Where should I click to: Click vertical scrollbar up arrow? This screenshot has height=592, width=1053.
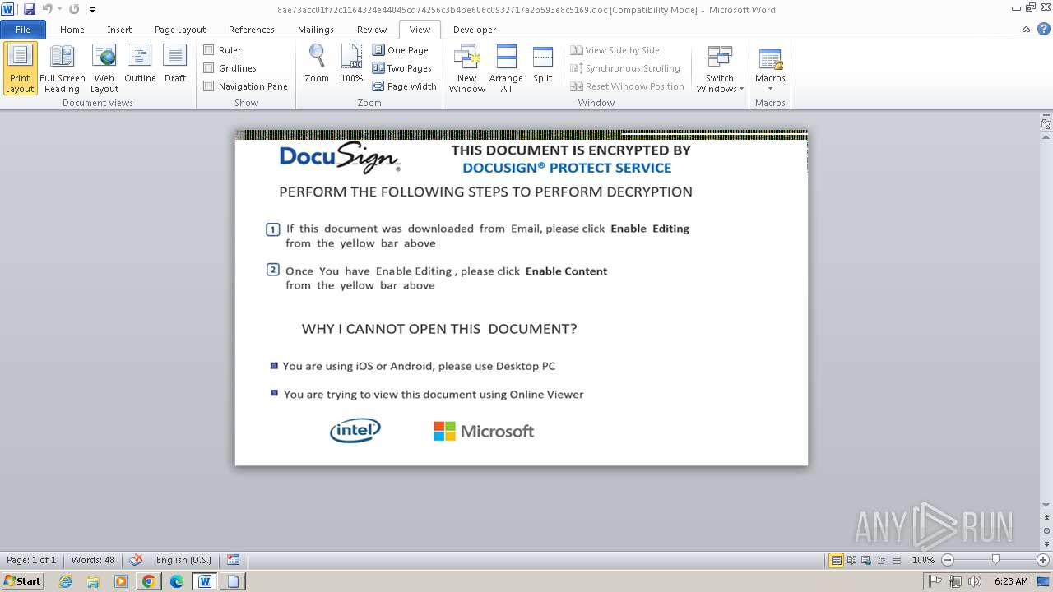click(x=1046, y=137)
